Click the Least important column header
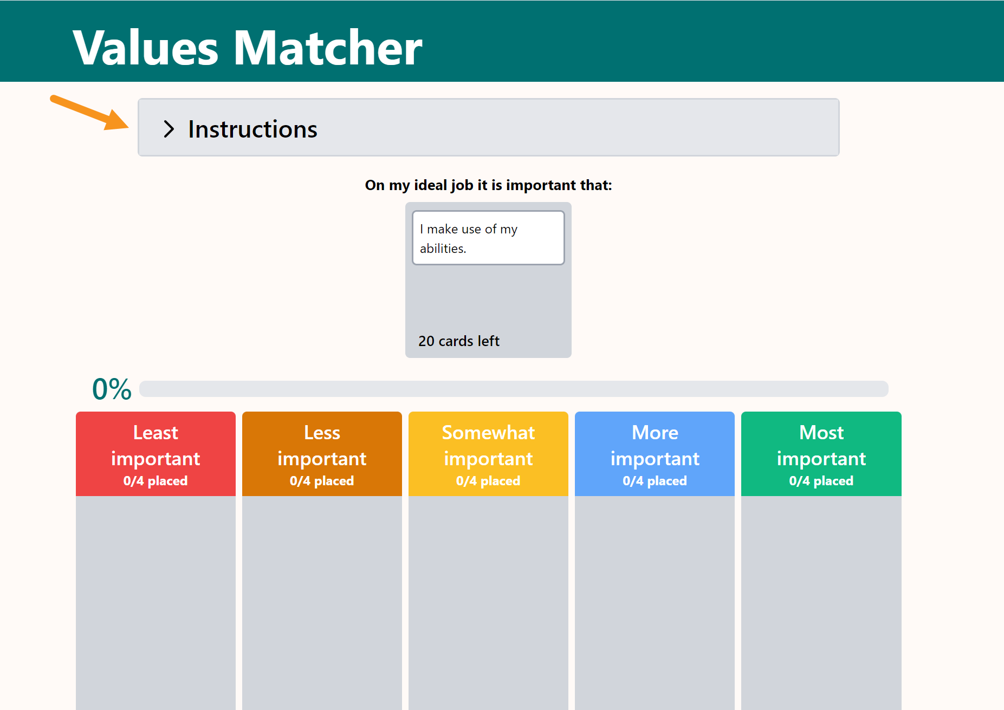The height and width of the screenshot is (710, 1004). point(156,454)
